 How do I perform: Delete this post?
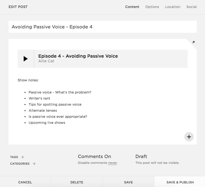(x=77, y=182)
